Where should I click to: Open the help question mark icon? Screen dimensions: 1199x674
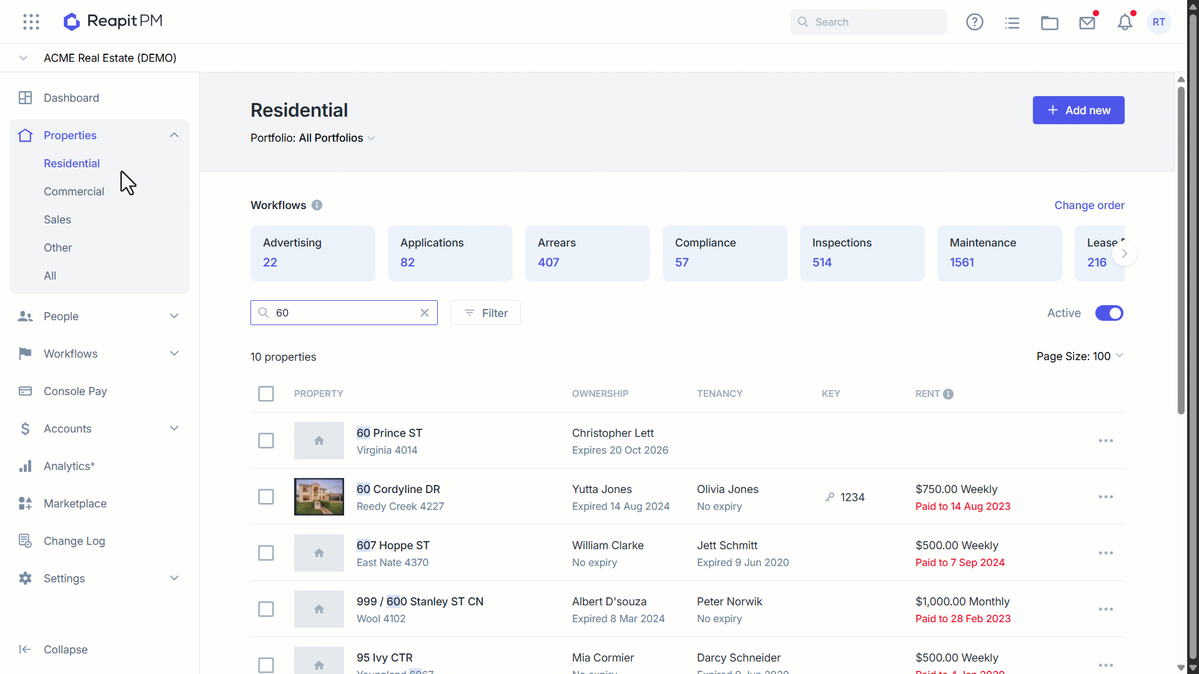click(974, 22)
